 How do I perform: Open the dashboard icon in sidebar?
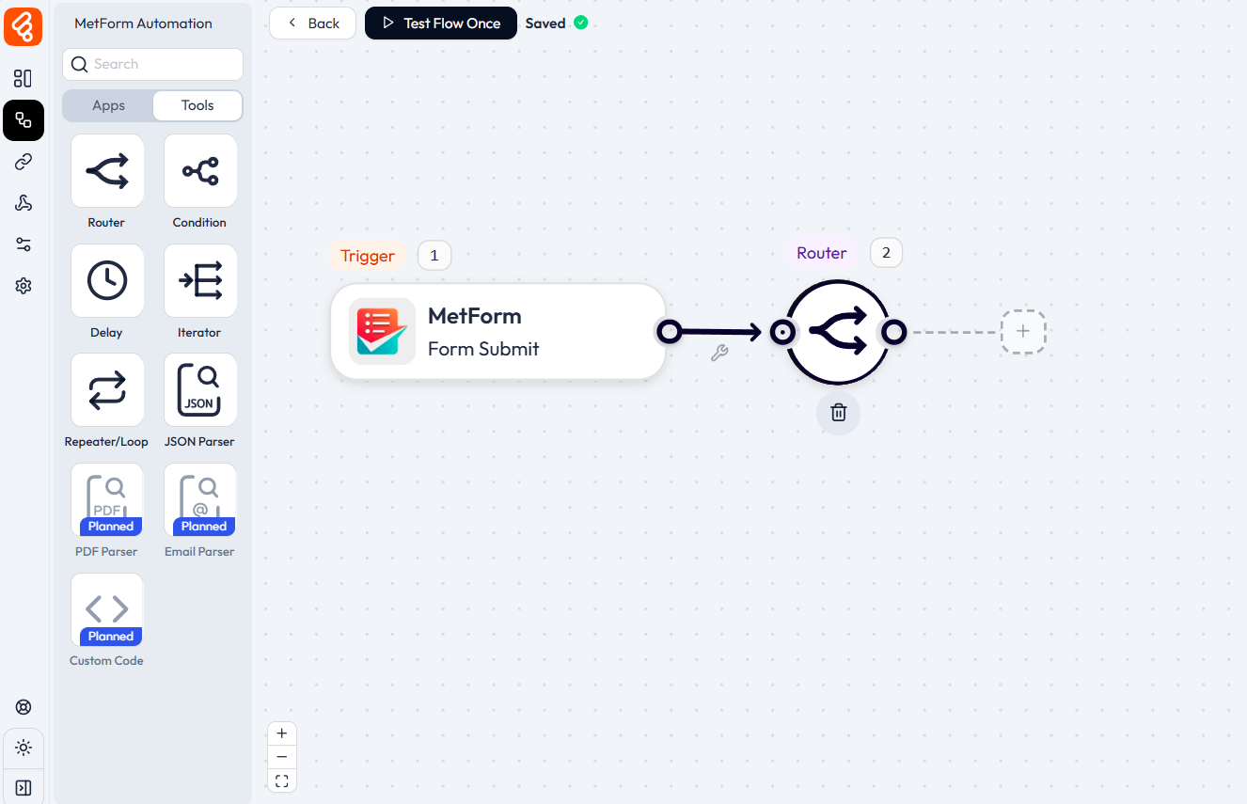(x=24, y=79)
